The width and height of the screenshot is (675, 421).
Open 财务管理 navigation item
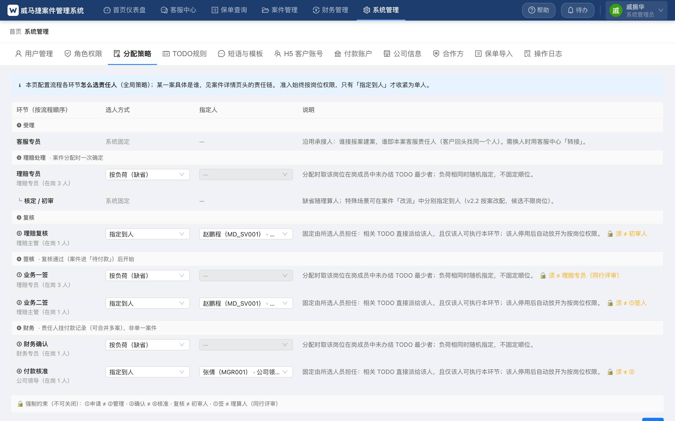330,10
